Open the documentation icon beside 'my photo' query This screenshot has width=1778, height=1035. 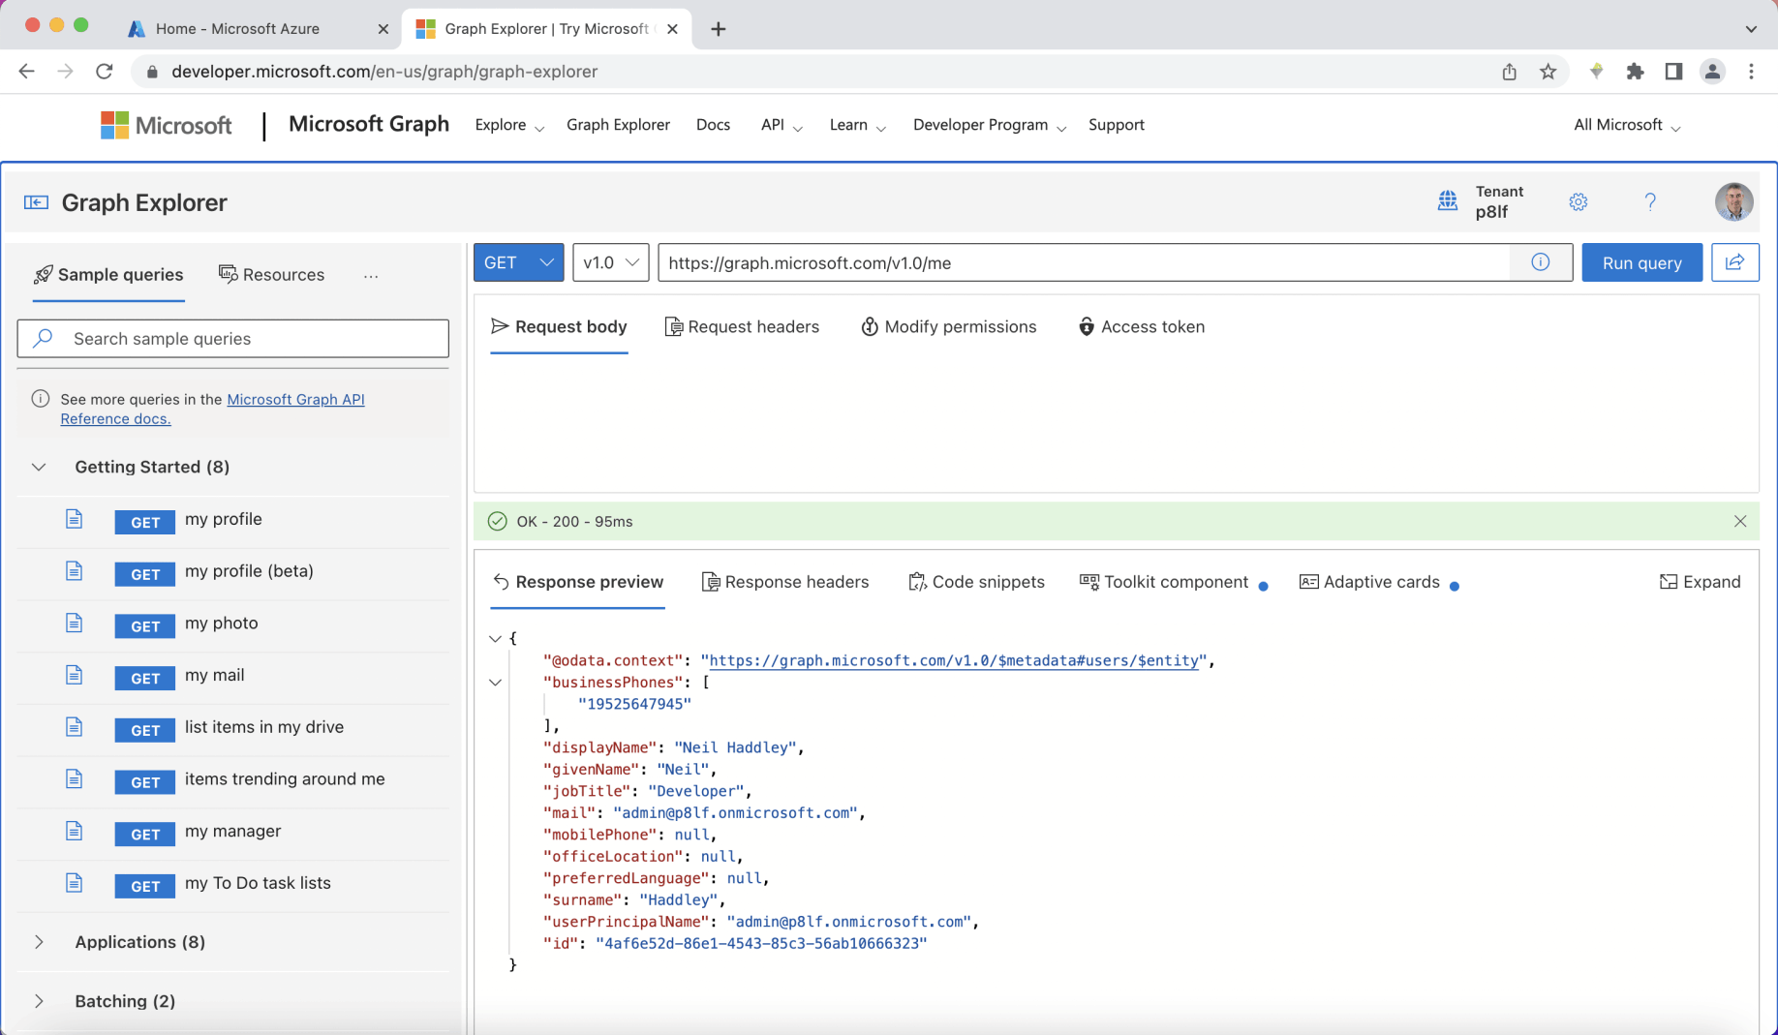pos(75,623)
